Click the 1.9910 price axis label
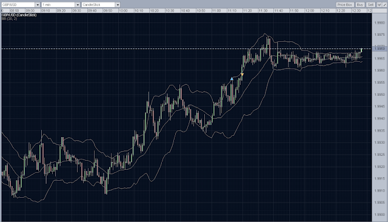388x222 pixels. pyautogui.click(x=380, y=190)
